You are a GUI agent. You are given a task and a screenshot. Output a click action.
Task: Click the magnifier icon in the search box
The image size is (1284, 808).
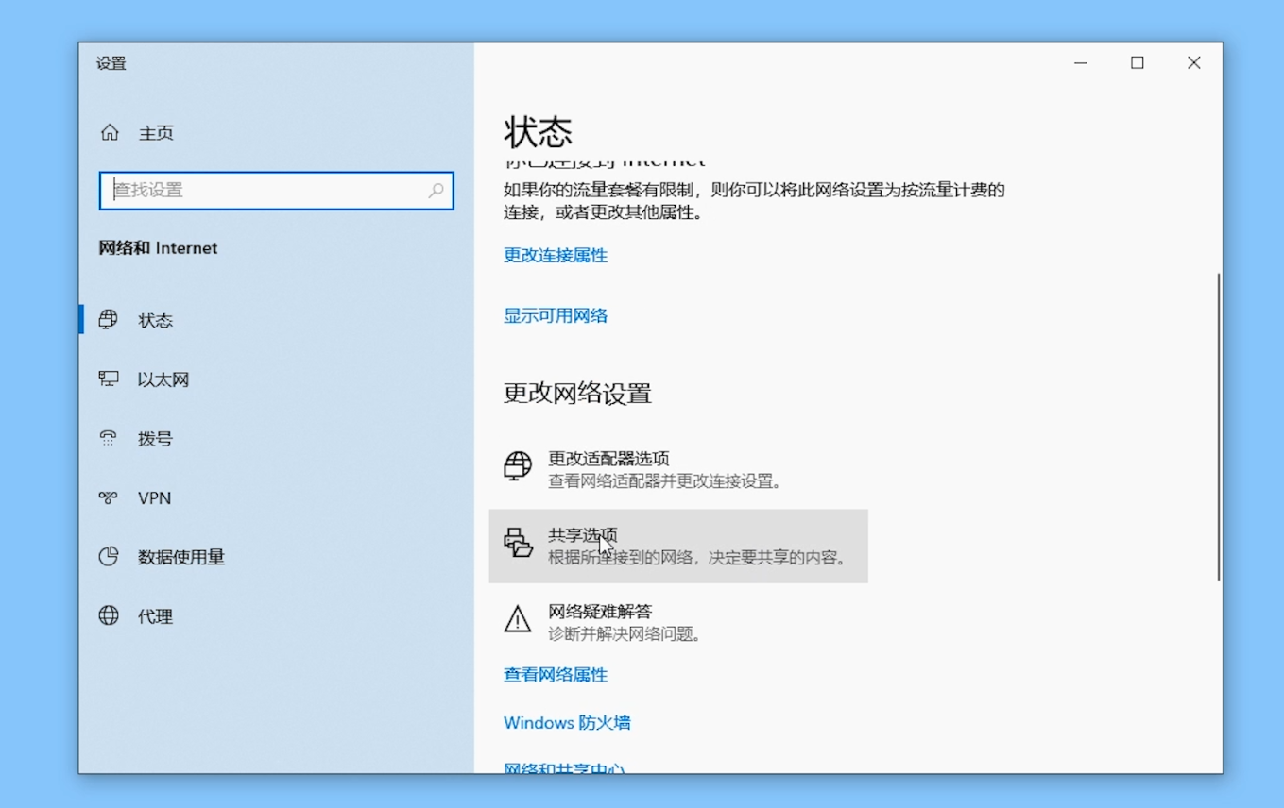436,191
